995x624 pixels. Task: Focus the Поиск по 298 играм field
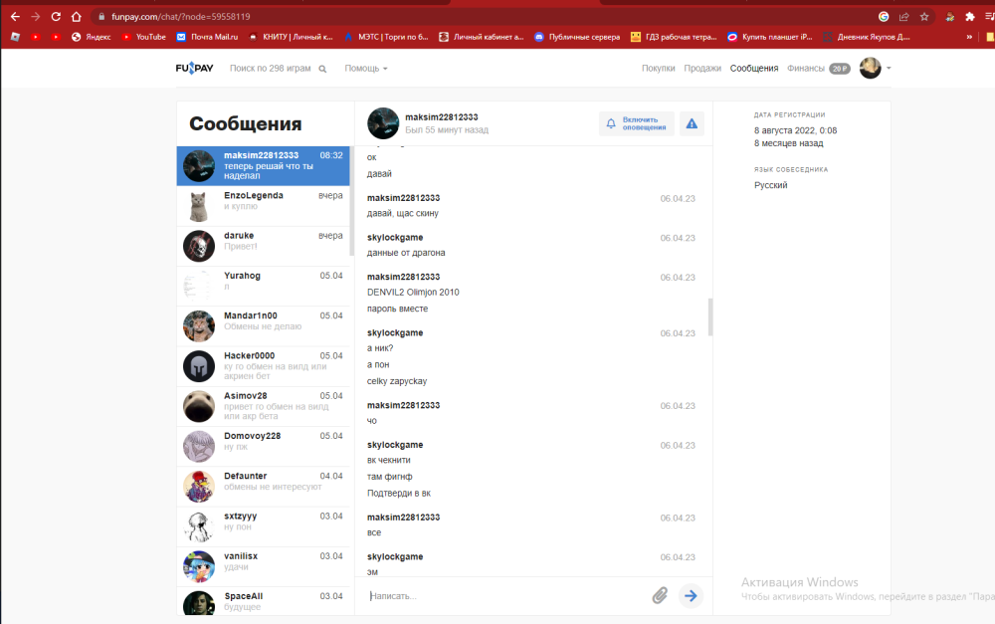[271, 68]
